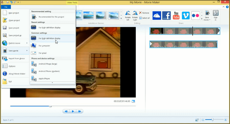The image size is (230, 124).
Task: Apply the third visible AutoMovie theme thumbnail
Action: click(x=101, y=15)
